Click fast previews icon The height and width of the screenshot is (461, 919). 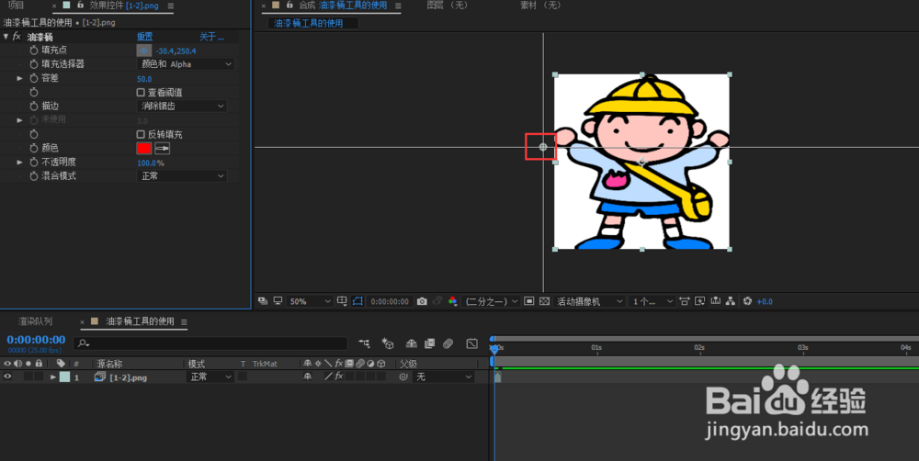(699, 301)
